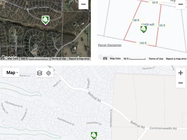Screen dimensions: 187x140
Task: Open the Parcel Disclaimer link
Action: pos(110,45)
